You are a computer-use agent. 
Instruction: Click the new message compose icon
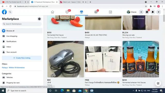[x=158, y=83]
